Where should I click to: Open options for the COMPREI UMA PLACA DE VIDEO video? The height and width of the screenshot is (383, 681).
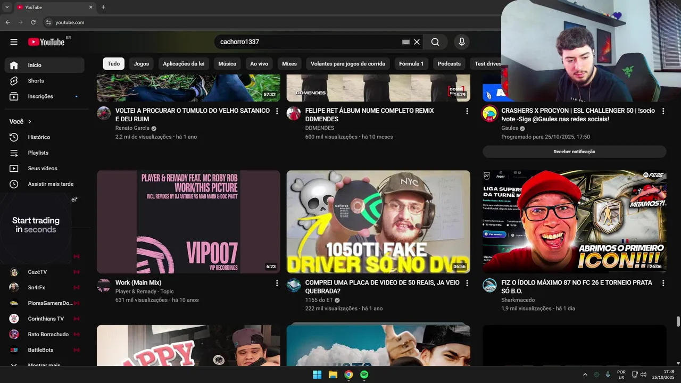467,284
